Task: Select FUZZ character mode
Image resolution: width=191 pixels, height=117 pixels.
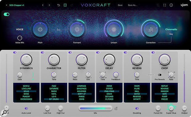Action: (54, 86)
